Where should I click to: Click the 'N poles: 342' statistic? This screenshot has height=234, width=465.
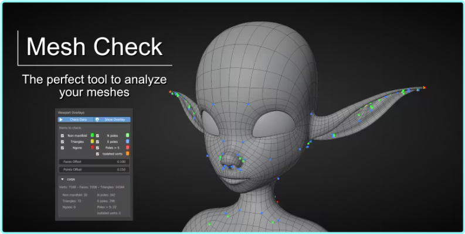(x=106, y=195)
